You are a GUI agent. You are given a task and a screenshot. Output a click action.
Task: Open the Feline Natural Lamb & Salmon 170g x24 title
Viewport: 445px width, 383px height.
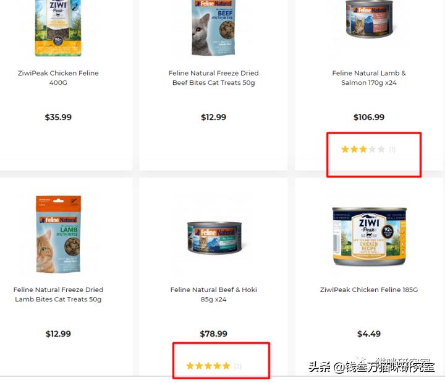coord(369,78)
